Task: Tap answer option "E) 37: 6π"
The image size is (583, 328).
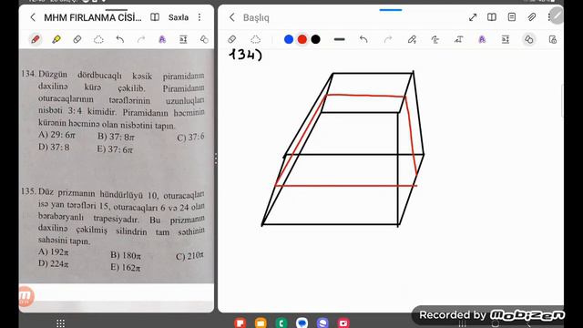Action: click(115, 149)
